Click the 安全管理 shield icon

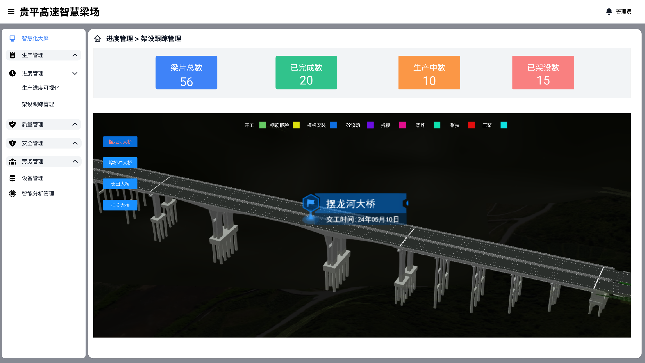(12, 143)
